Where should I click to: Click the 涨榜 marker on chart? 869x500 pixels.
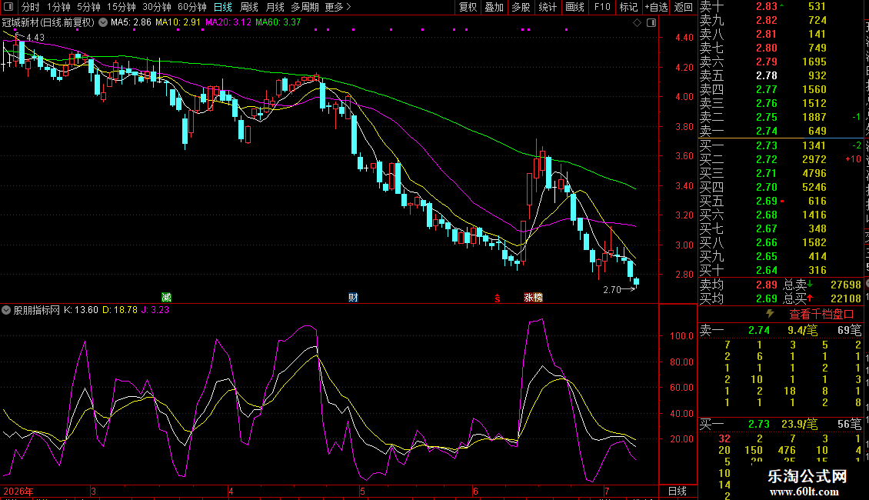tap(533, 298)
